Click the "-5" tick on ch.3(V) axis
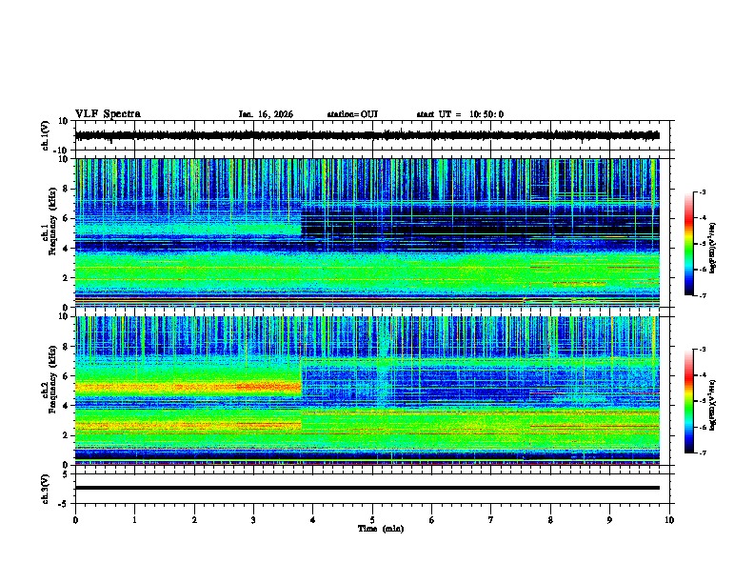 click(64, 504)
